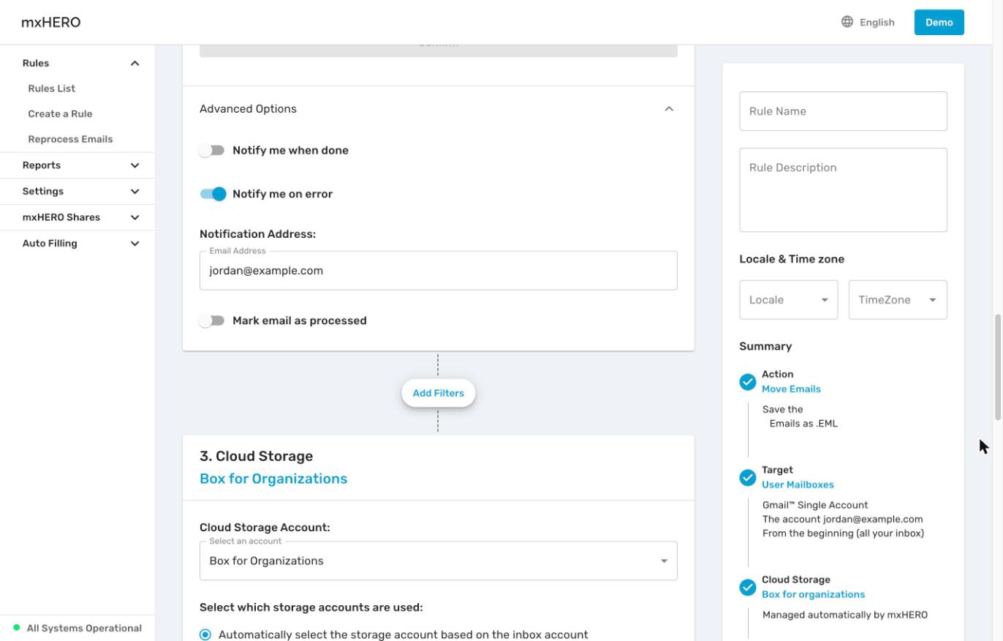The height and width of the screenshot is (641, 1003).
Task: Click the Action step checkmark icon
Action: pyautogui.click(x=747, y=382)
